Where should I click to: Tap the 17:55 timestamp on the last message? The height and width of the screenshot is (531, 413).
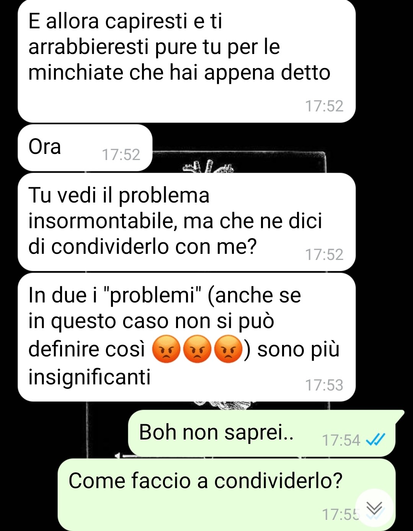(x=340, y=515)
